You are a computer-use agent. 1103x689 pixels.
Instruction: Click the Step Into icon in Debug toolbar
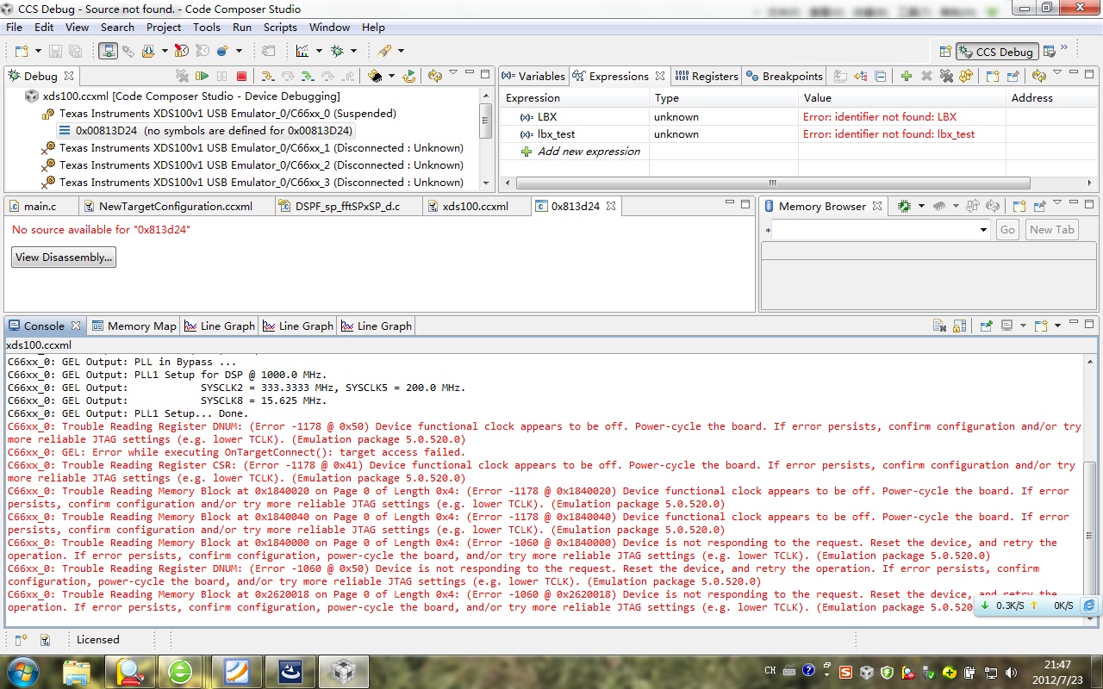[267, 76]
